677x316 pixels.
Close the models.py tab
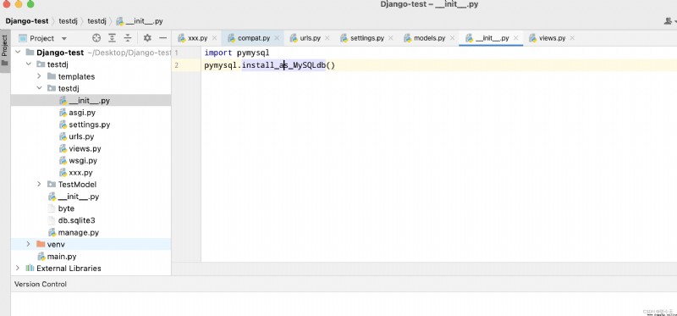(x=453, y=38)
